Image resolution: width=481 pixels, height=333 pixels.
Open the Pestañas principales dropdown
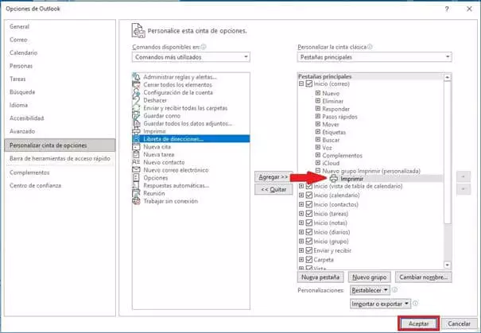374,57
